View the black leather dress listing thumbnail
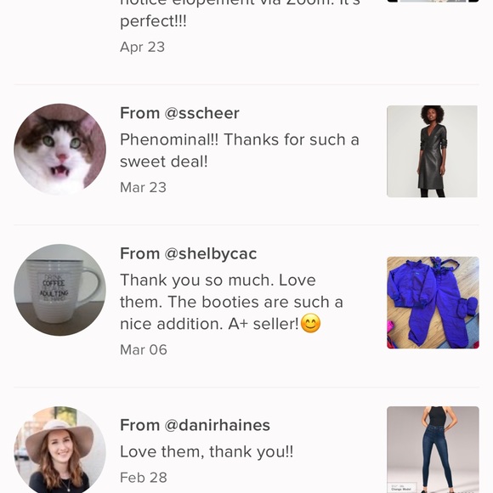Screen dimensions: 493x493 point(432,151)
